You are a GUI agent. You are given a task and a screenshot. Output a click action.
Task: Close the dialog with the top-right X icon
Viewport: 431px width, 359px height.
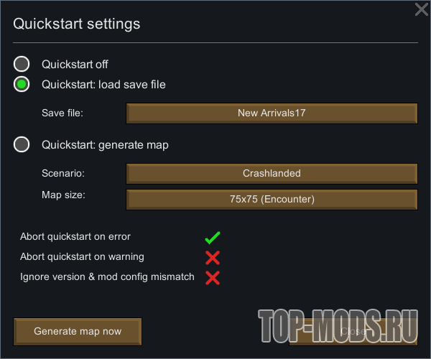pos(422,9)
